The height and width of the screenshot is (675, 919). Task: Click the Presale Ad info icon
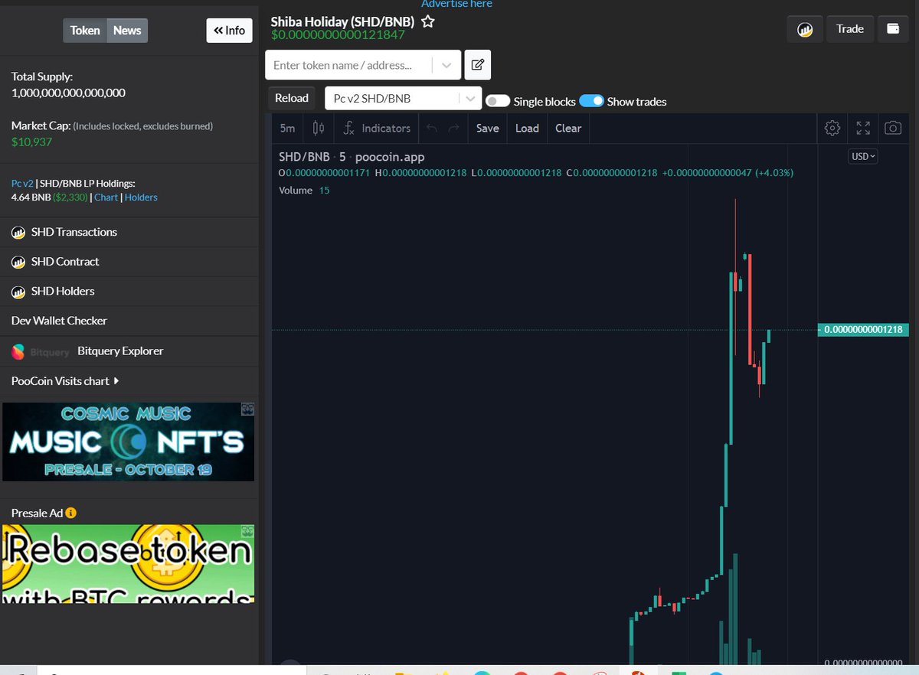(x=71, y=513)
